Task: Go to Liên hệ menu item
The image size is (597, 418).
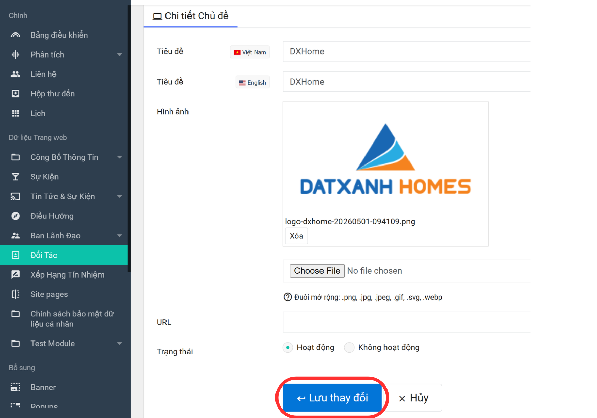Action: 64,74
